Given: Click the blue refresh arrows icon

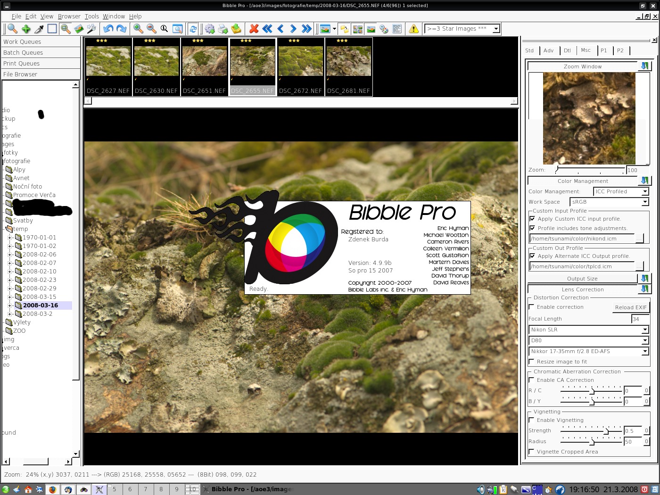Looking at the screenshot, I should (x=193, y=29).
